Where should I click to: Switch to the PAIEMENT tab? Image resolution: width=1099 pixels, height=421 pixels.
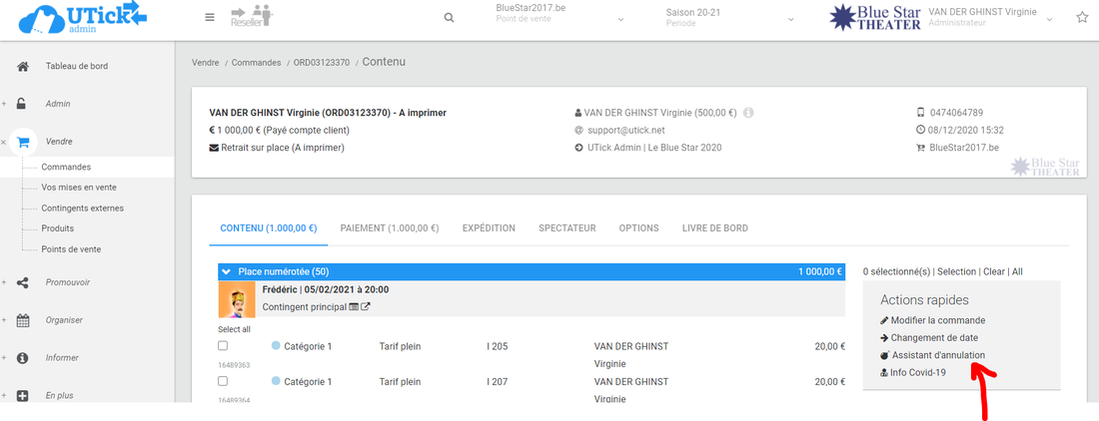point(389,228)
